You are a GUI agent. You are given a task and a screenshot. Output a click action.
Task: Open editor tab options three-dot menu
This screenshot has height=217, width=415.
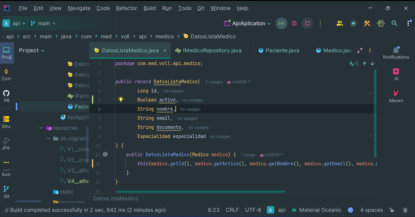tap(370, 50)
